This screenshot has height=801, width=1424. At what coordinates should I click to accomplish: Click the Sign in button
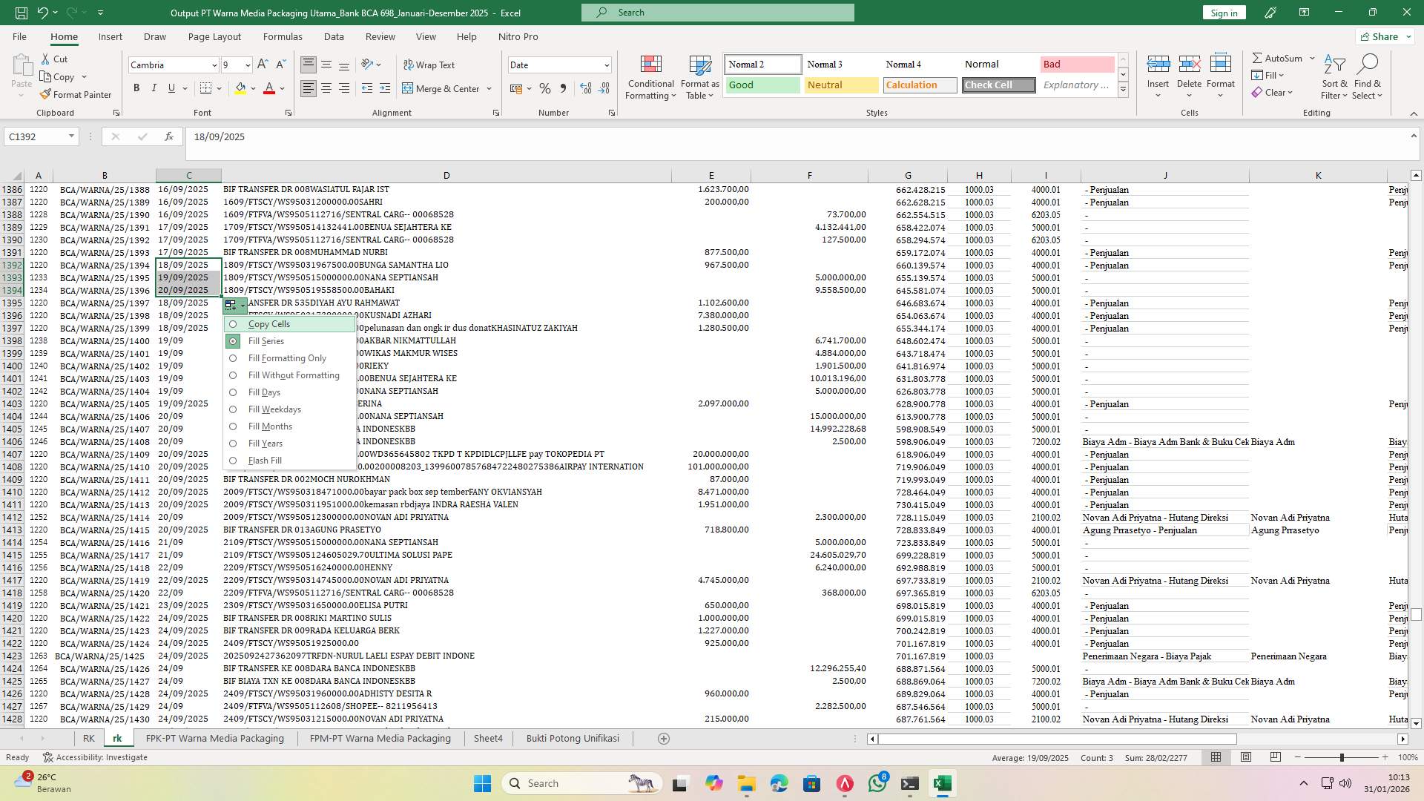[x=1223, y=12]
